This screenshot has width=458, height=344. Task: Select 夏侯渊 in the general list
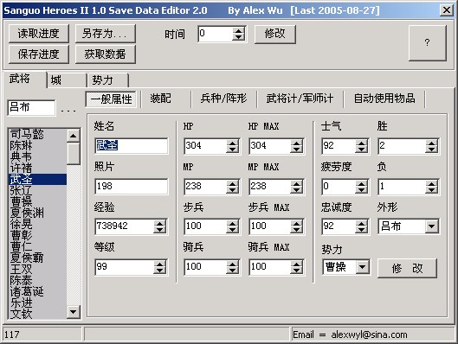point(38,213)
